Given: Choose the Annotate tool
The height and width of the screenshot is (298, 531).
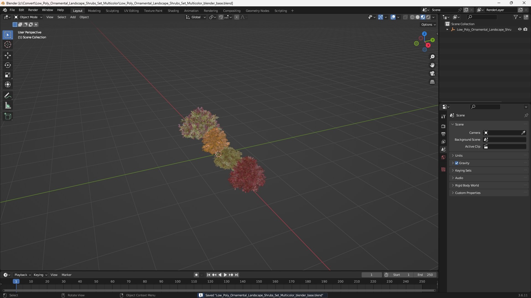Looking at the screenshot, I should (x=8, y=96).
